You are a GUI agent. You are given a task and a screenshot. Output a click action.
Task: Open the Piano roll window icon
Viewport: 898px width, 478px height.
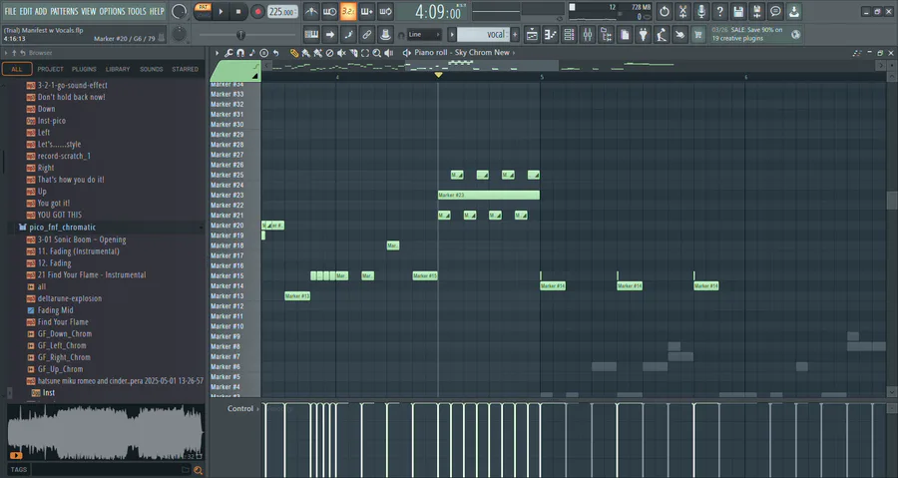click(x=551, y=35)
